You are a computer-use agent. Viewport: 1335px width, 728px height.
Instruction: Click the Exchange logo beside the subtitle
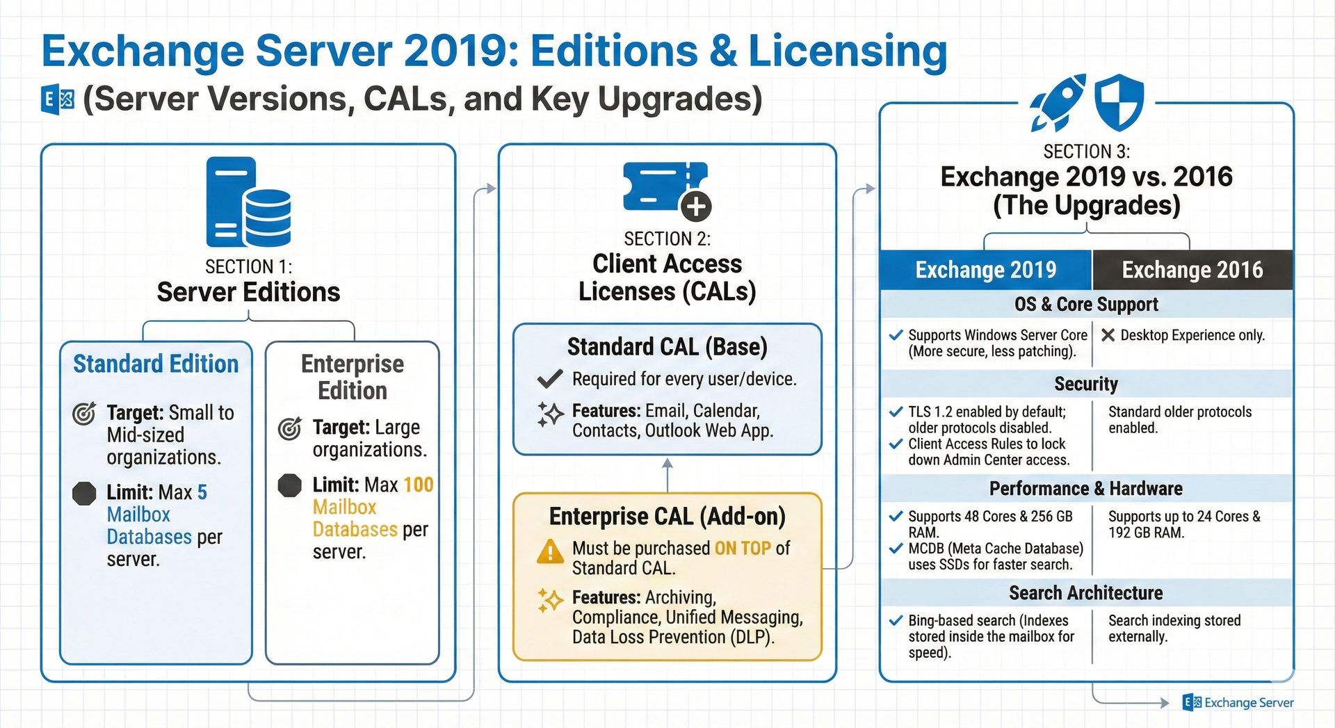(58, 100)
